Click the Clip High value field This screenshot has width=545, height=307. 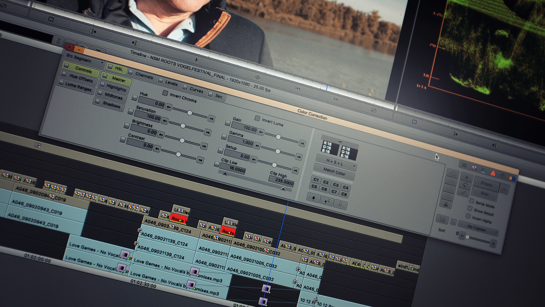tap(281, 181)
